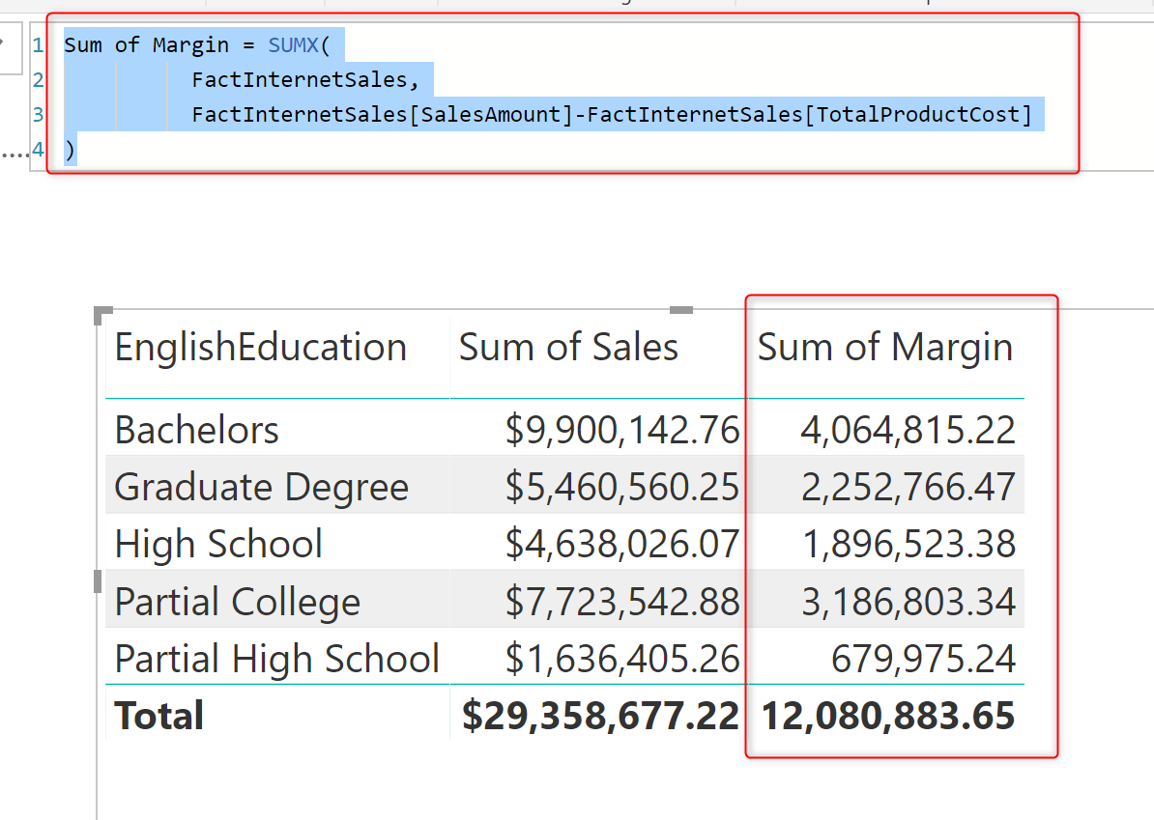Click the top-middle resize handle of table visual
Viewport: 1154px width, 820px height.
[681, 310]
